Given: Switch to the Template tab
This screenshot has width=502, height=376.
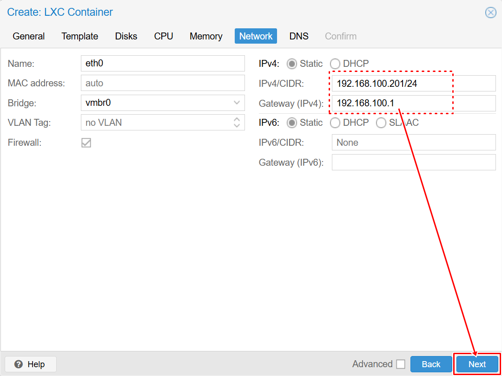Looking at the screenshot, I should [80, 36].
